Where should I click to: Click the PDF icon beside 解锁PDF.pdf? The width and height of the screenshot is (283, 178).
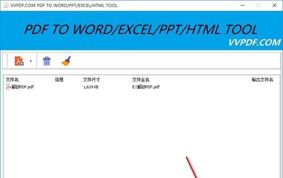tap(8, 87)
